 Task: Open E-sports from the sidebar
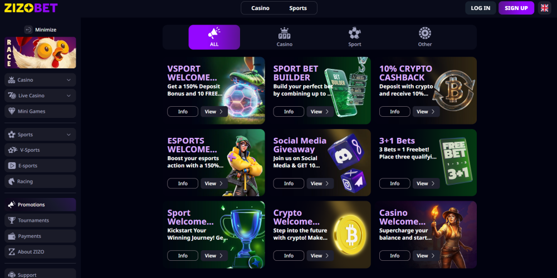coord(40,166)
